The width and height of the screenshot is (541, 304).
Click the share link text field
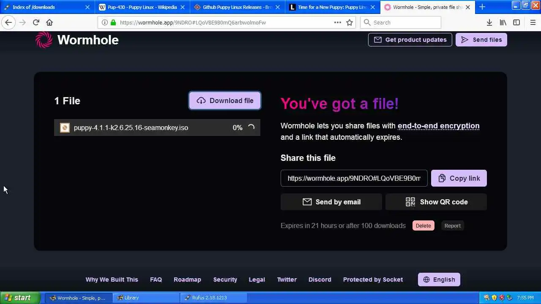354,178
